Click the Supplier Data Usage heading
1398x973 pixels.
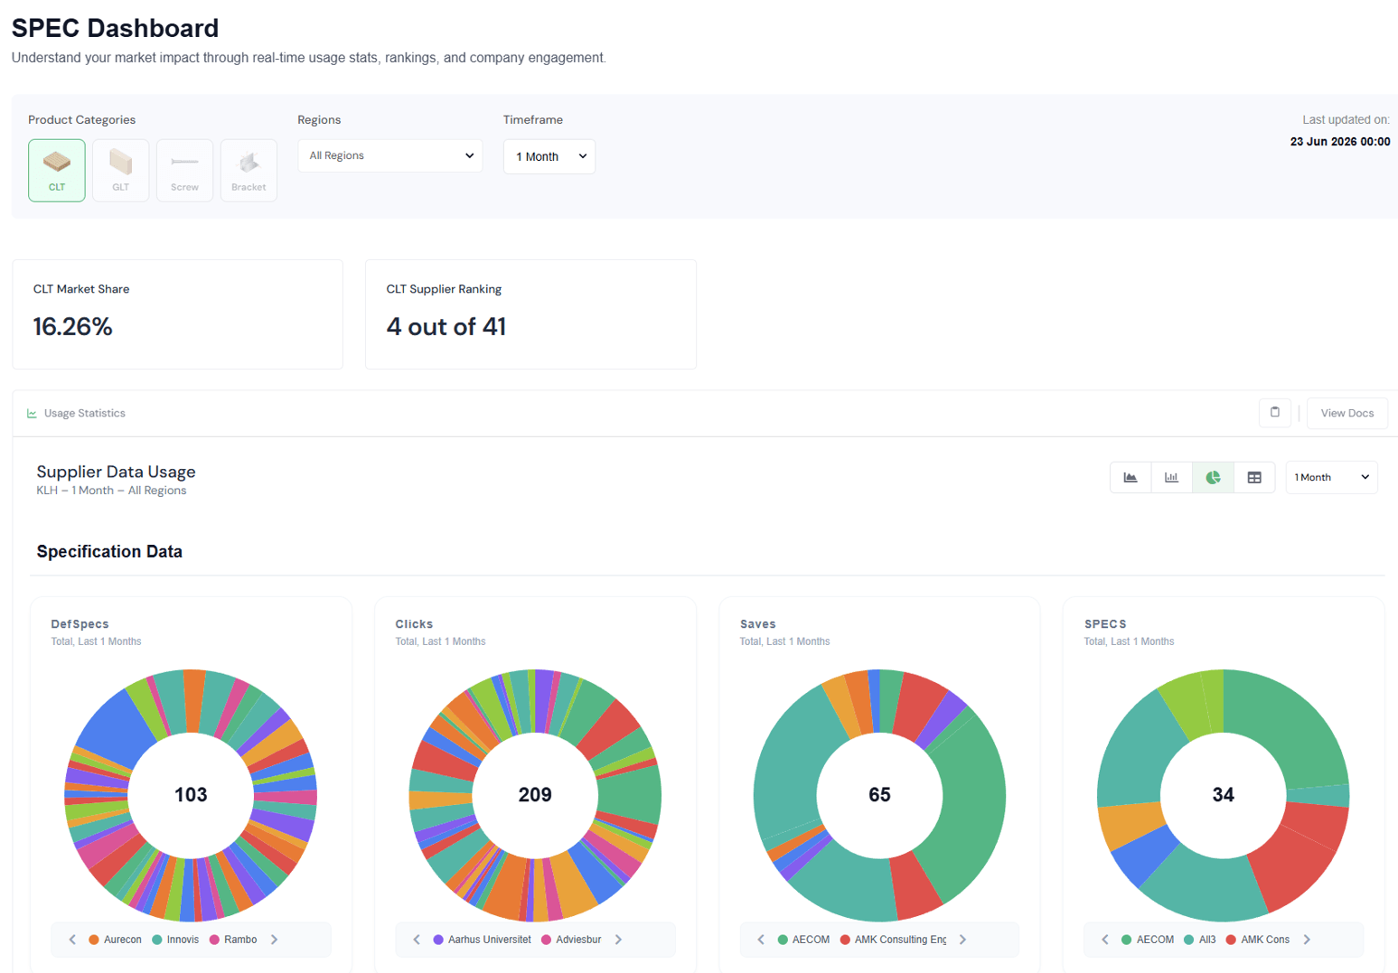[x=116, y=472]
